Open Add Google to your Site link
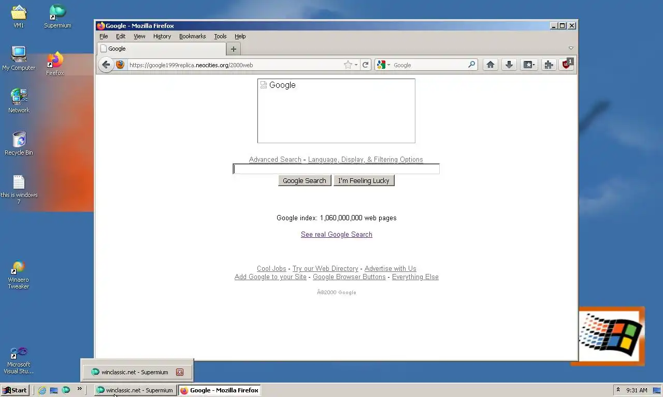Image resolution: width=663 pixels, height=397 pixels. [x=270, y=277]
